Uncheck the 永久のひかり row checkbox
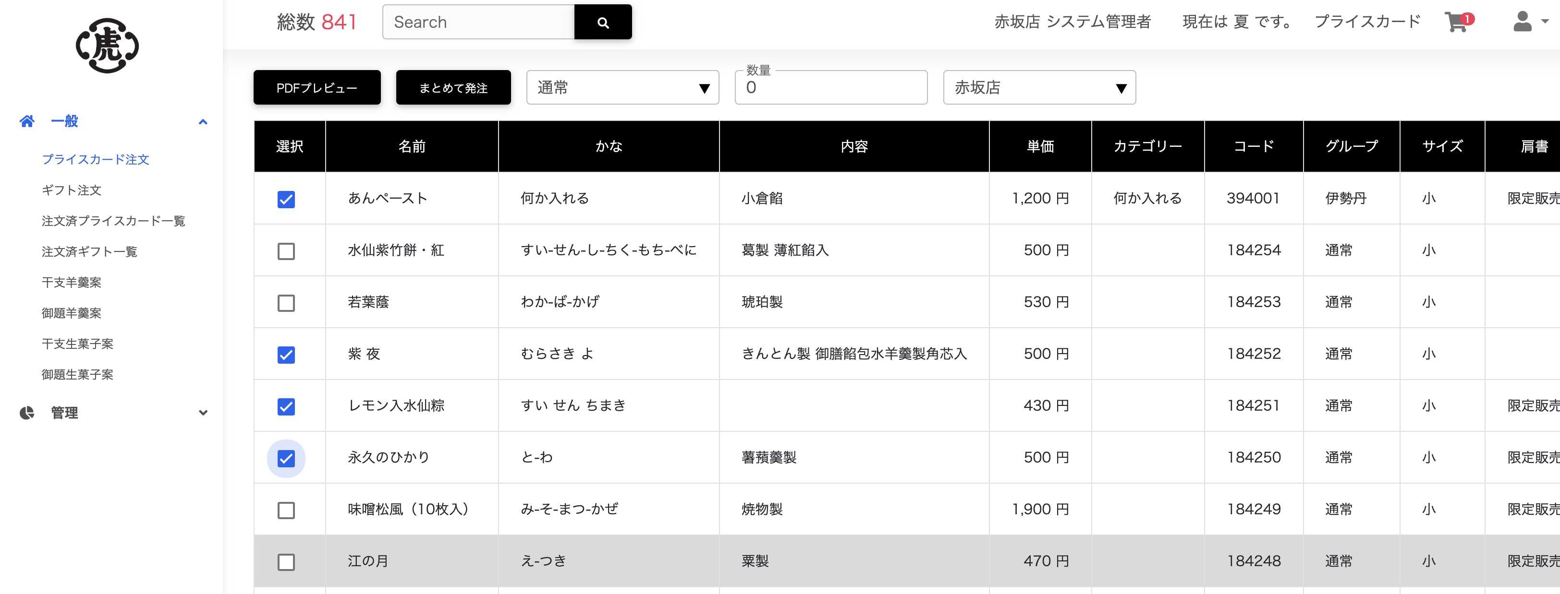 286,458
